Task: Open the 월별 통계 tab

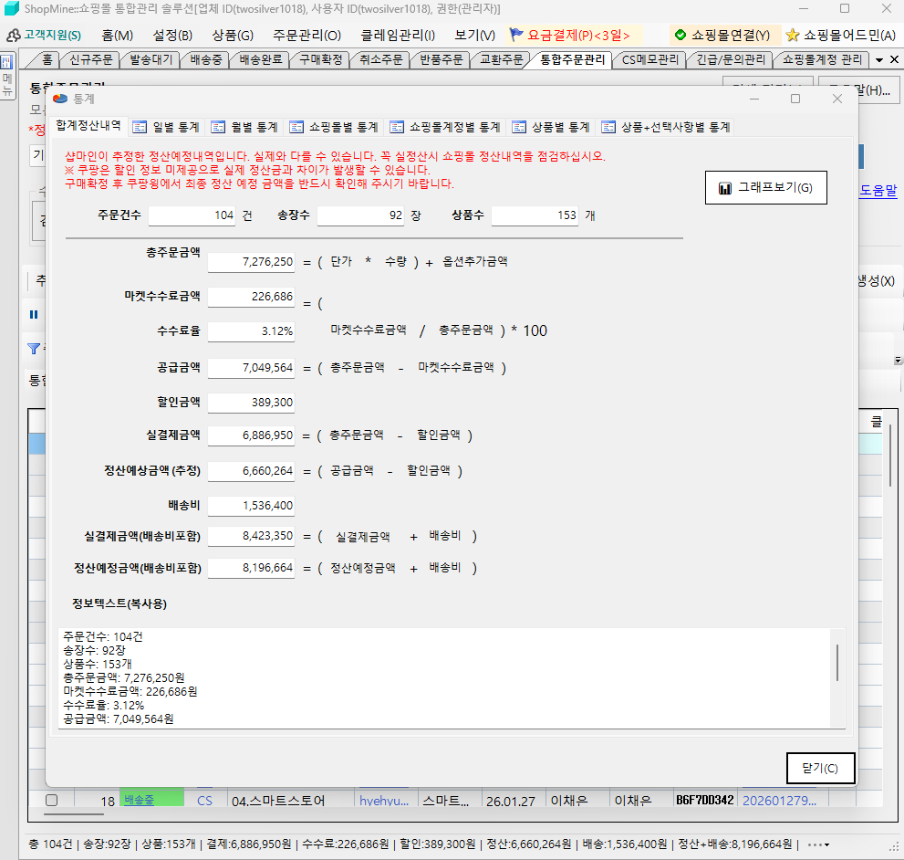Action: click(243, 127)
